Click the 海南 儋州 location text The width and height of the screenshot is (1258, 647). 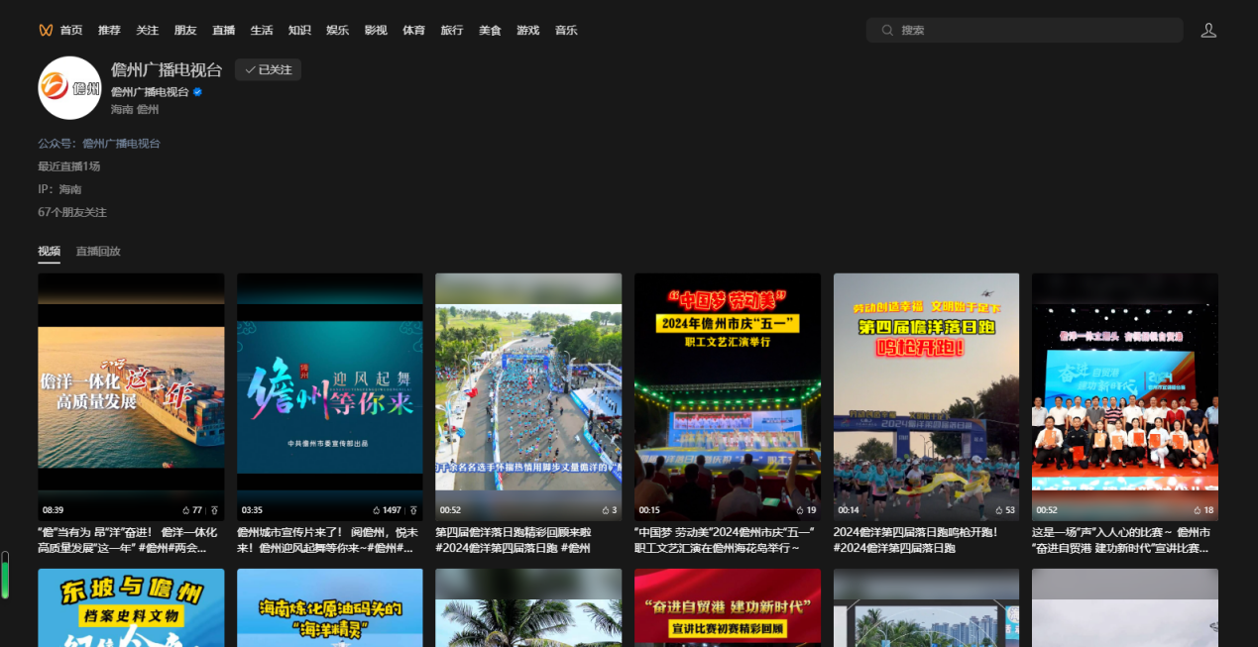click(135, 110)
